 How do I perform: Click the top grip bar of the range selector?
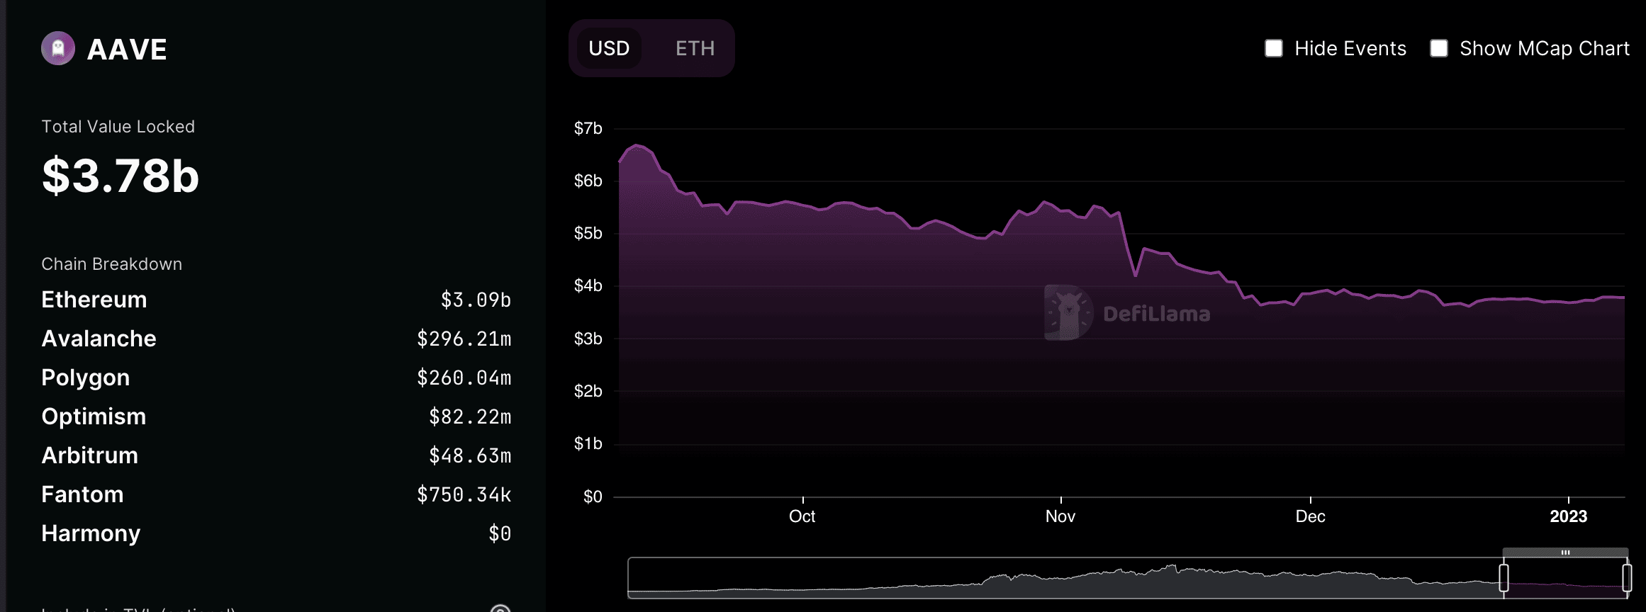1565,552
